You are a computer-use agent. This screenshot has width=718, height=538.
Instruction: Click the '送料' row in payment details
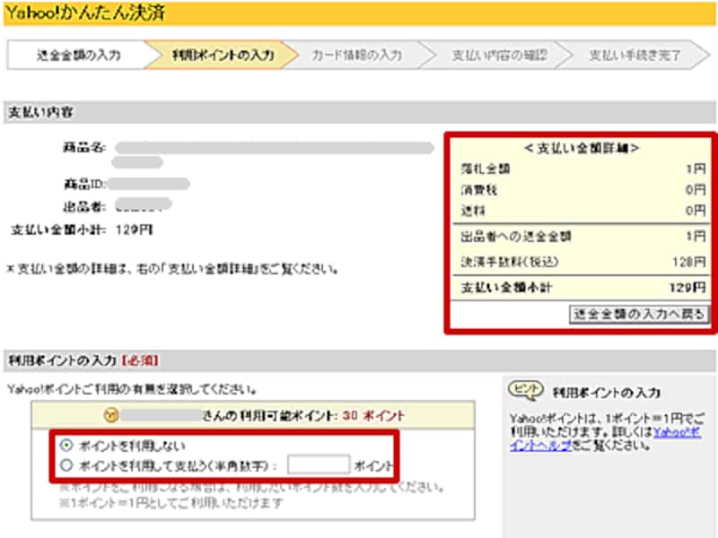(582, 211)
